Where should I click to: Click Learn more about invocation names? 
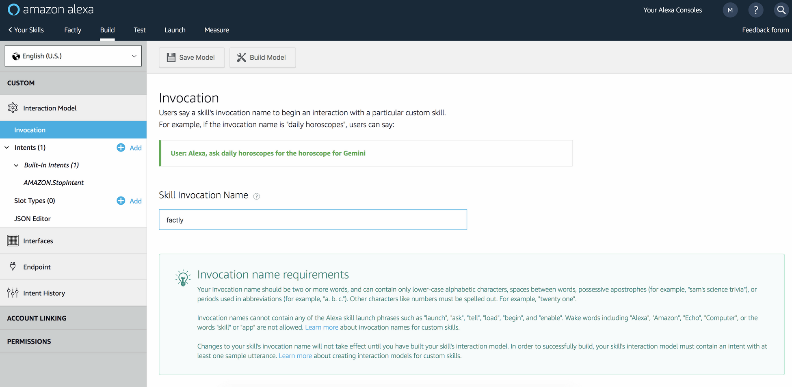coord(322,327)
